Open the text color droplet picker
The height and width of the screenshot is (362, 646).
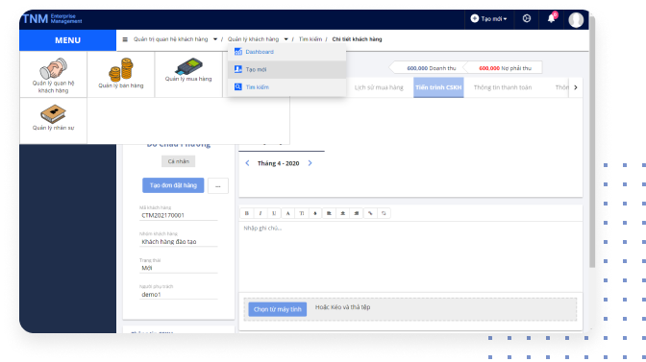click(x=315, y=213)
